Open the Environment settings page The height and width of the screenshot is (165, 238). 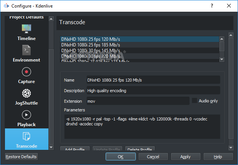(x=26, y=54)
